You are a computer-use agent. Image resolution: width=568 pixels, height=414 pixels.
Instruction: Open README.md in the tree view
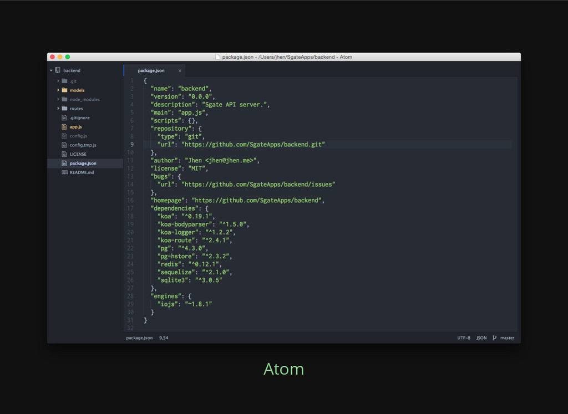[x=82, y=172]
